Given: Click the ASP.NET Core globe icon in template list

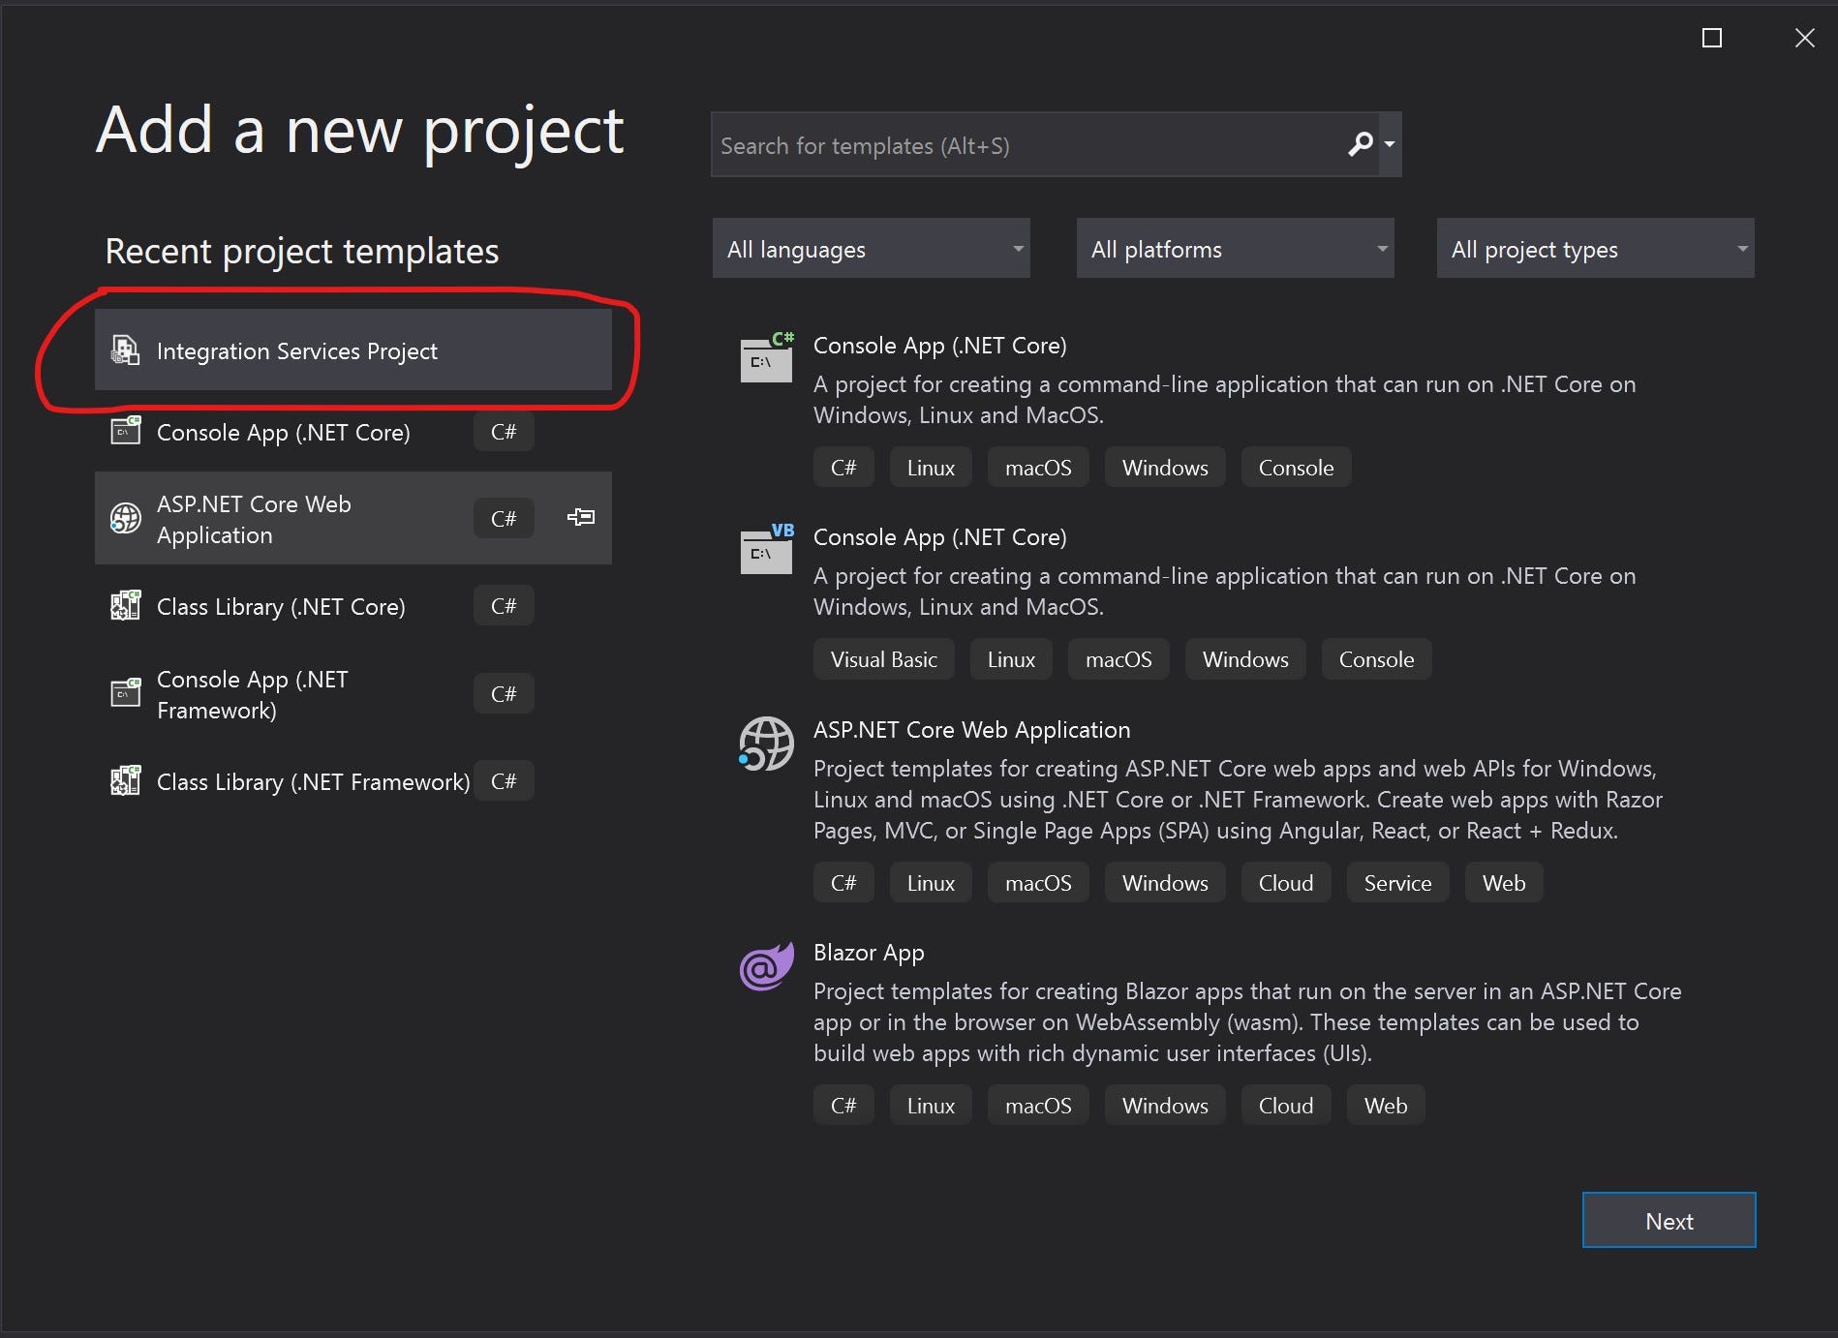Looking at the screenshot, I should (767, 744).
